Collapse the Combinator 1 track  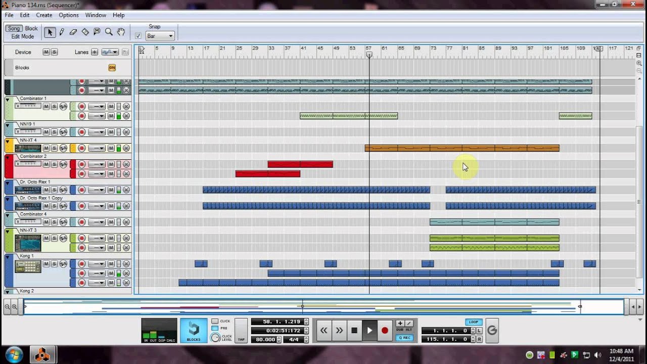pyautogui.click(x=8, y=99)
